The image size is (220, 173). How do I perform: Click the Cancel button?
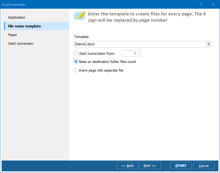tap(203, 166)
